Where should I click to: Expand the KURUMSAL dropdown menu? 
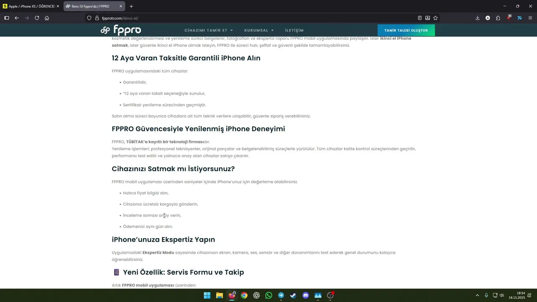click(x=259, y=30)
